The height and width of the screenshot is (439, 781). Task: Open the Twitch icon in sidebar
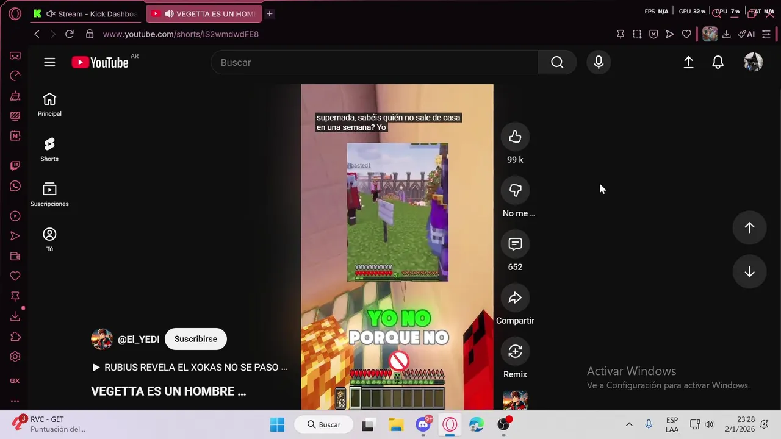(x=15, y=166)
